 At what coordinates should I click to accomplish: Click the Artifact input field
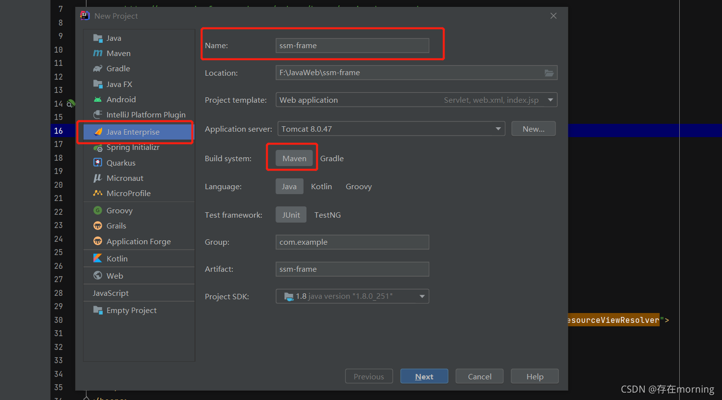[352, 269]
